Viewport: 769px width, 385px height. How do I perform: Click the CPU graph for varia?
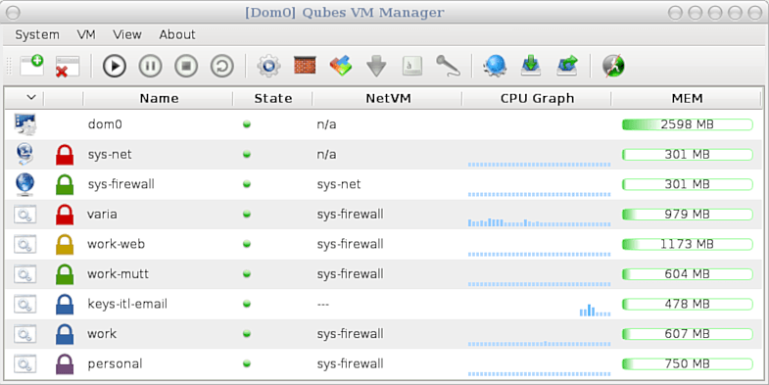point(540,221)
